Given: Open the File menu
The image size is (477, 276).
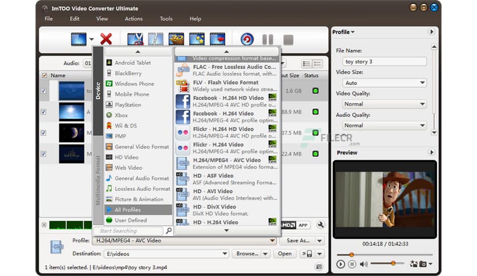Looking at the screenshot, I should click(48, 19).
